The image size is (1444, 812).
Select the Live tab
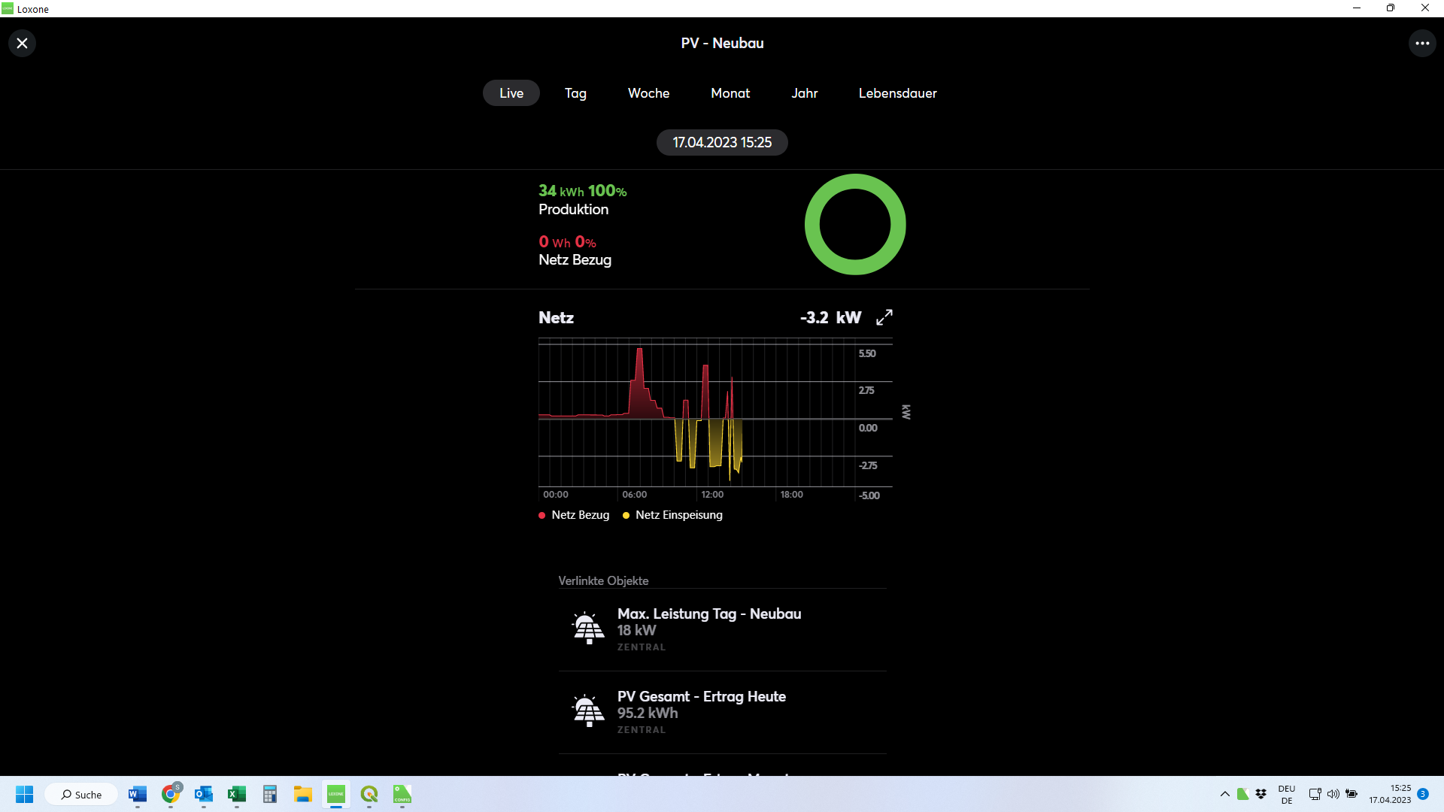[x=511, y=93]
